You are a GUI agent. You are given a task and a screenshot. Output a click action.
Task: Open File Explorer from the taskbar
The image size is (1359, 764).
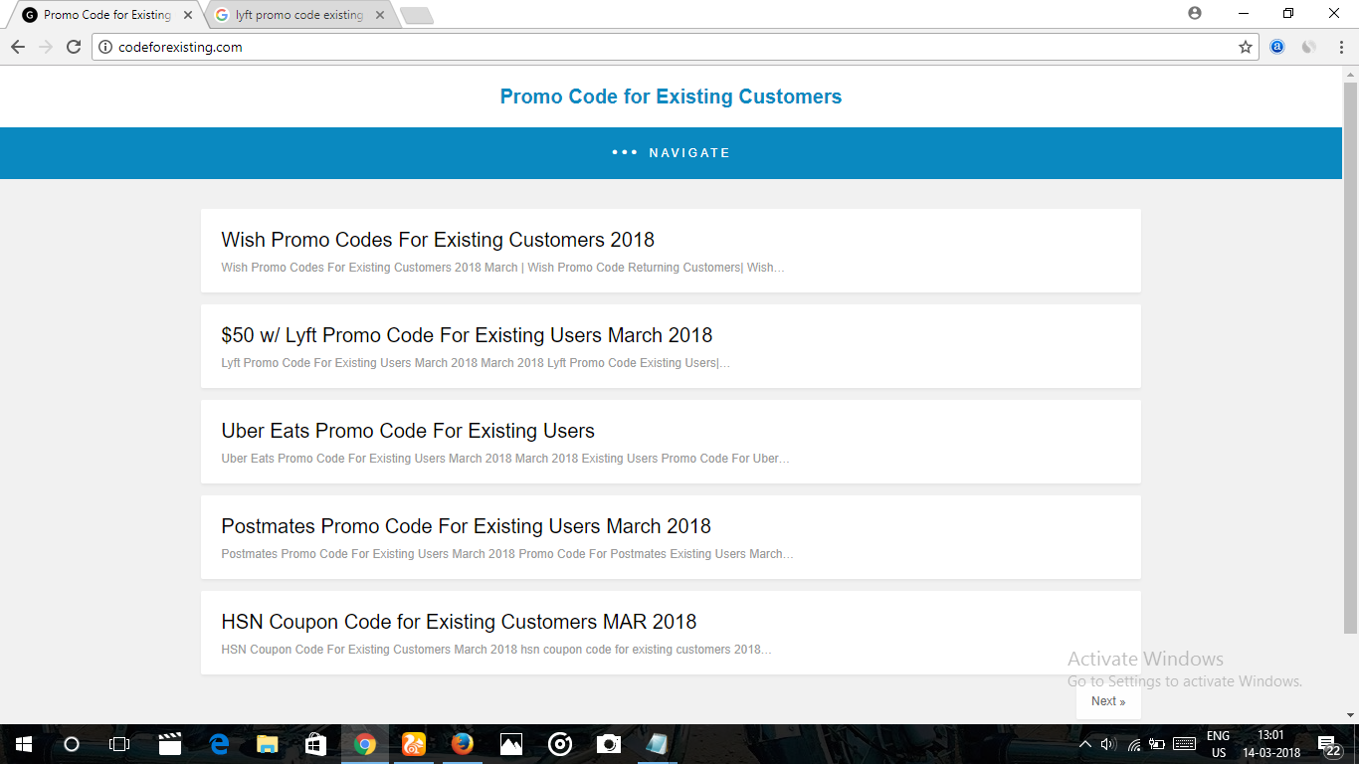pos(268,744)
